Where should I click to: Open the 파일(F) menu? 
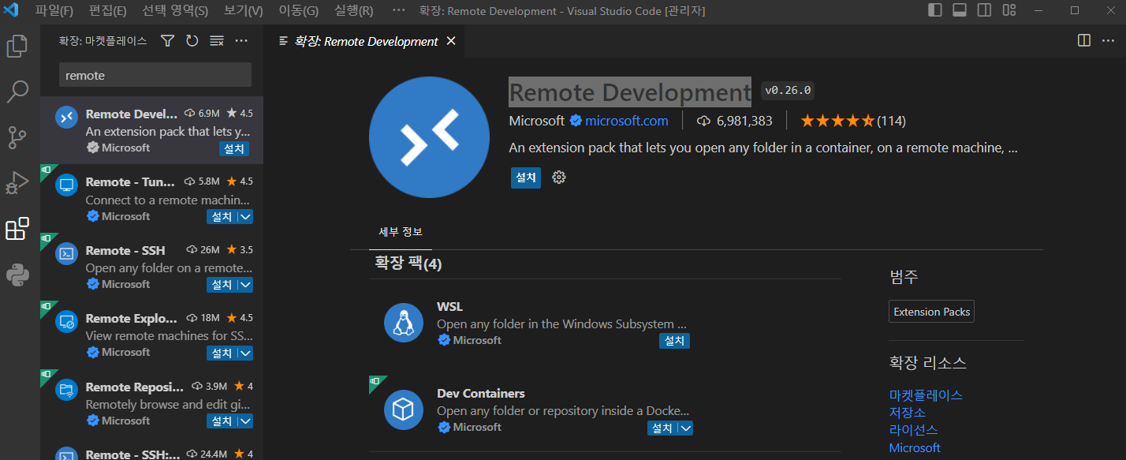click(54, 11)
